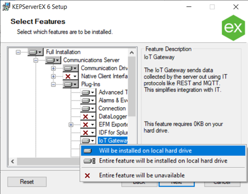Minimize the KEPServerEX 6 Setup window
This screenshot has height=194, width=248.
pyautogui.click(x=189, y=7)
